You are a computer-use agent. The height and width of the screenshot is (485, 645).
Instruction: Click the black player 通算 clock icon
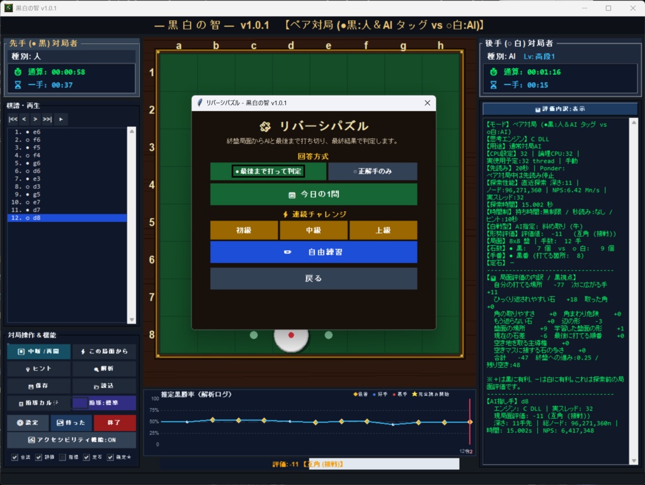18,72
